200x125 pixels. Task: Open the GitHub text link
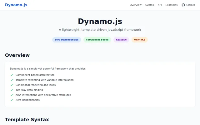tap(191, 5)
